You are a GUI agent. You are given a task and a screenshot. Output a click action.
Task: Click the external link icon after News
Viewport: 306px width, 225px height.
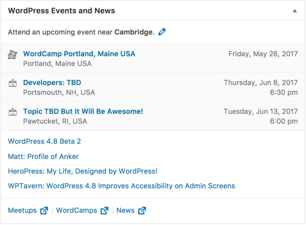142,210
